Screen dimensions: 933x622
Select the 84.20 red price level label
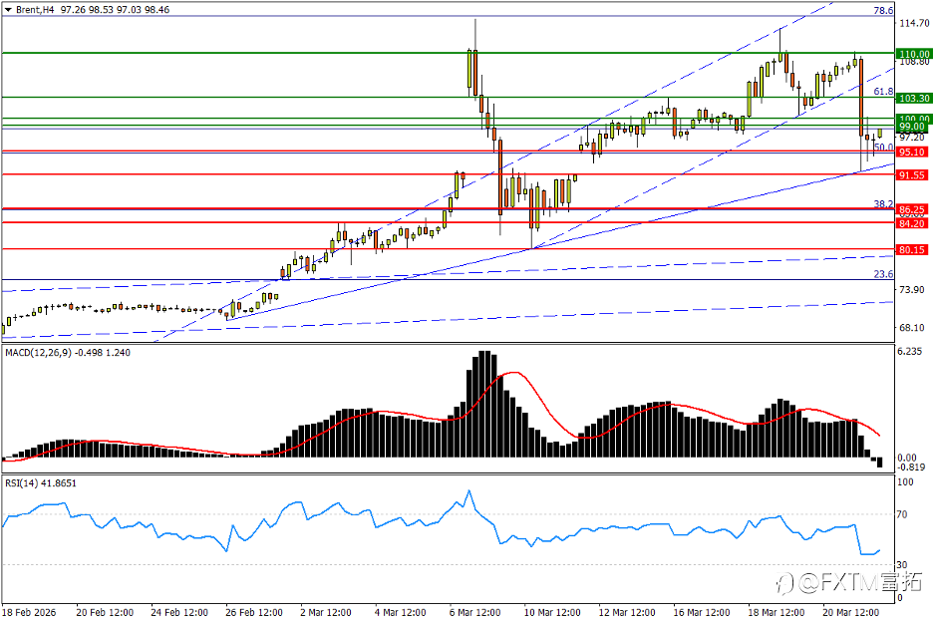point(912,223)
